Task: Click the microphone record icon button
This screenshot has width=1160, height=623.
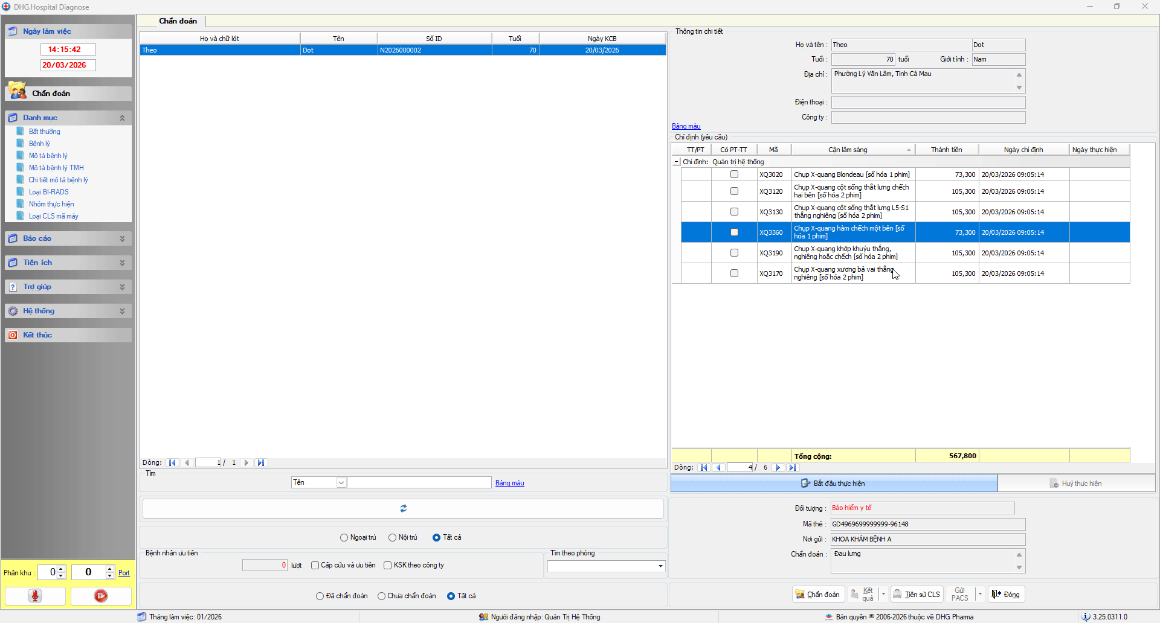Action: point(35,596)
